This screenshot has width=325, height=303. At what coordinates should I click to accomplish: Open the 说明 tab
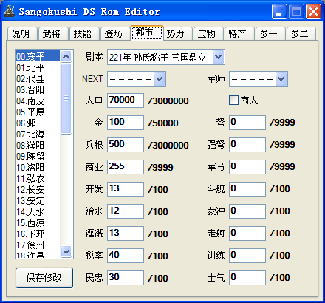pos(22,33)
